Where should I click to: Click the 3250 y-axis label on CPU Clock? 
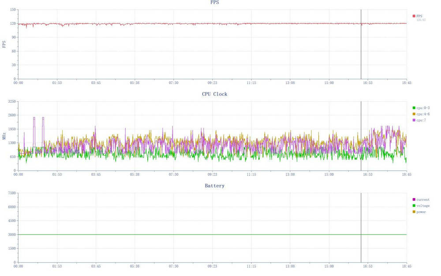(10, 101)
